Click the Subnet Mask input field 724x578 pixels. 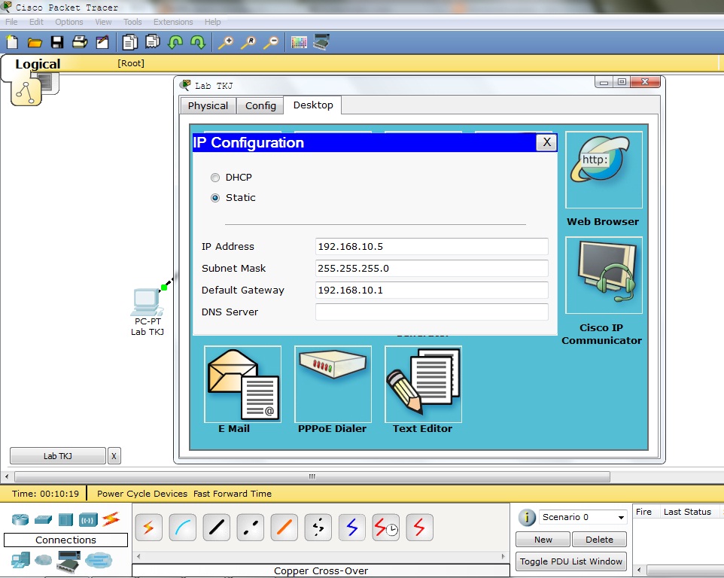(x=432, y=268)
